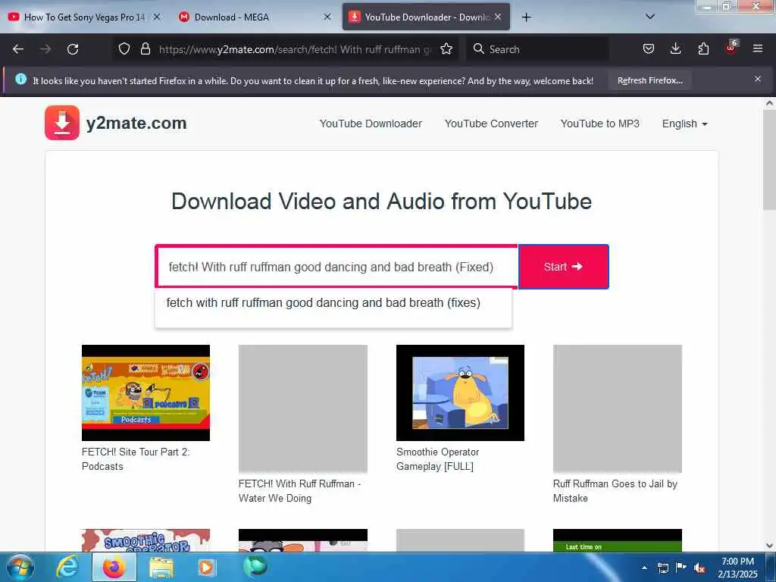Click the scrollbar up arrow
Viewport: 776px width, 582px height.
coord(769,103)
